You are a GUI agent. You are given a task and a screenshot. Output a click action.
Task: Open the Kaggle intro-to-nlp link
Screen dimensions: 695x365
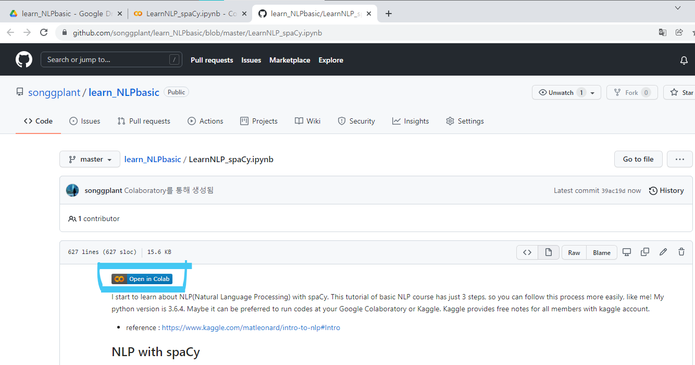pyautogui.click(x=251, y=327)
